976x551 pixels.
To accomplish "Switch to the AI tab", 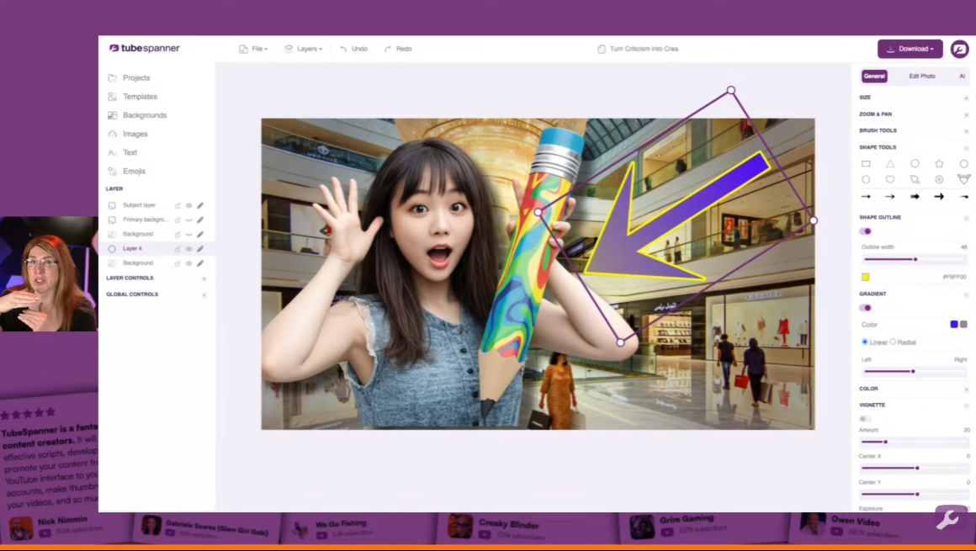I will tap(962, 76).
